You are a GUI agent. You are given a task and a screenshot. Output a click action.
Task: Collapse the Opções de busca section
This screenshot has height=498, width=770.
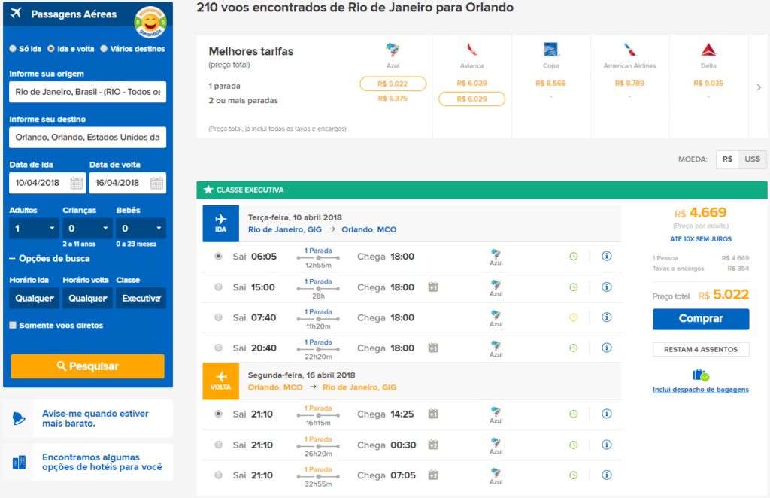[50, 258]
